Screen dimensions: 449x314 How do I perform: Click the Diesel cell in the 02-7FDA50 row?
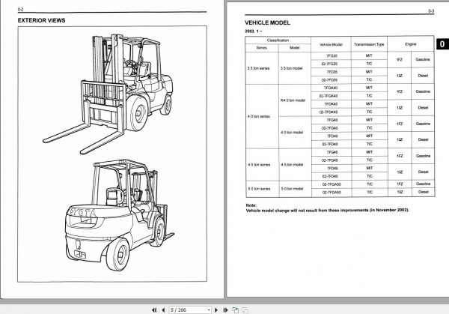424,192
